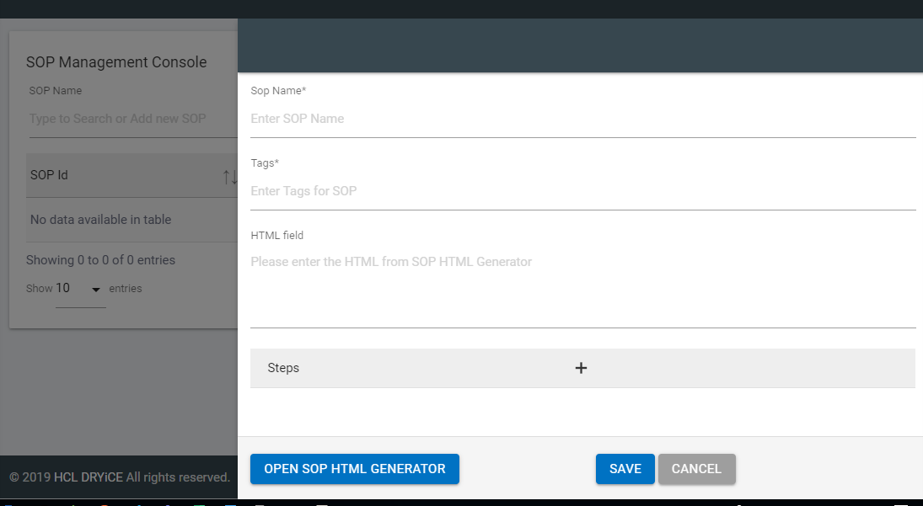Open the HCL DRYiCE footer link
The width and height of the screenshot is (923, 506).
click(89, 477)
